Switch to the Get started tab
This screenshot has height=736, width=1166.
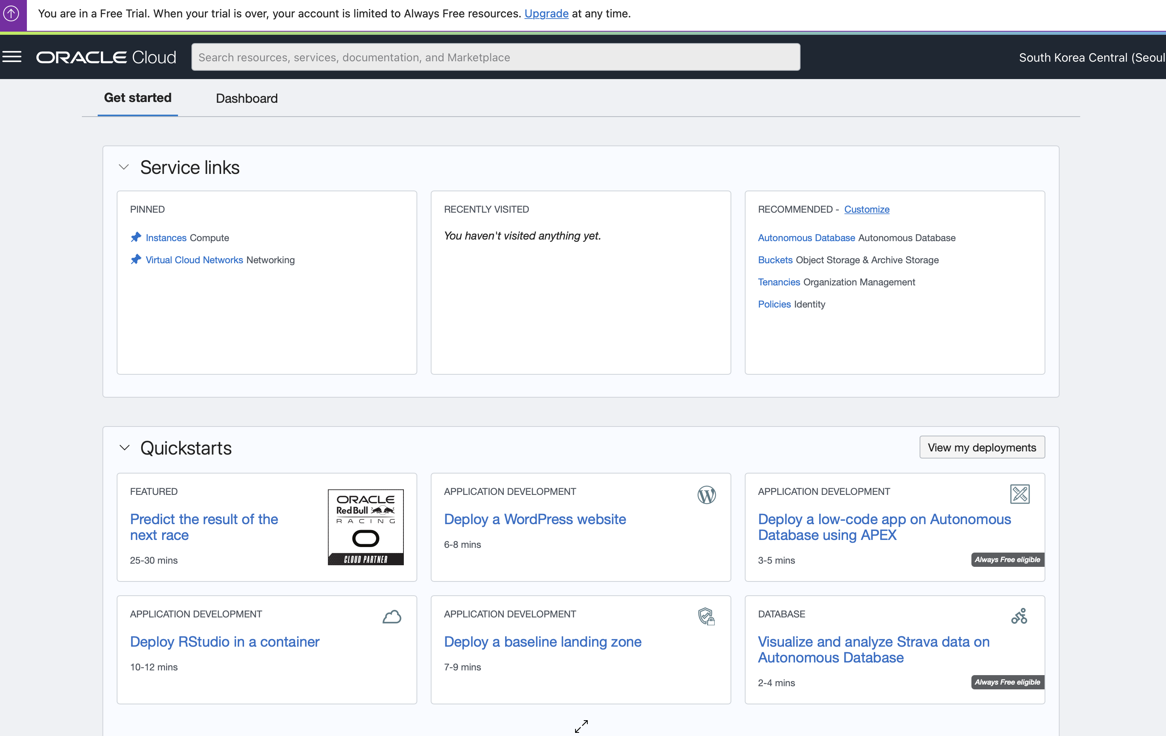[138, 98]
